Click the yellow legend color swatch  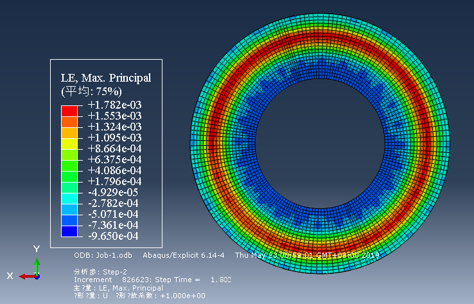[x=69, y=144]
